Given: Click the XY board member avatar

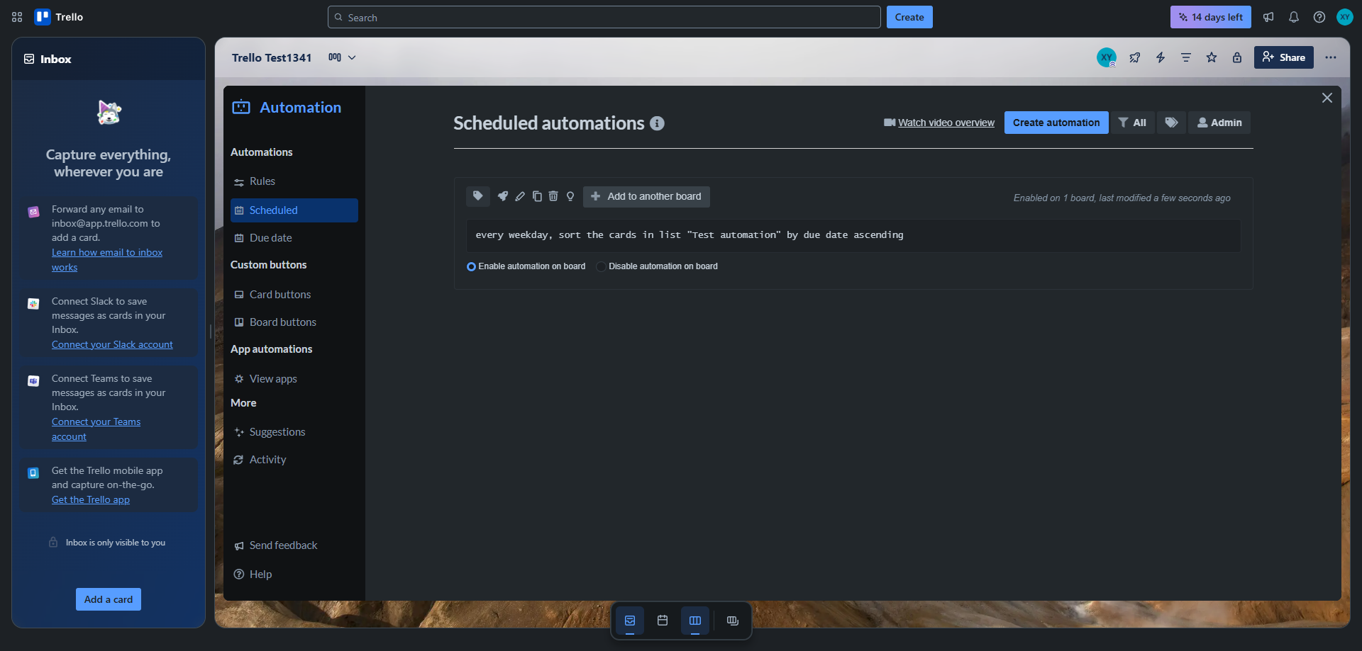Looking at the screenshot, I should click(x=1107, y=57).
